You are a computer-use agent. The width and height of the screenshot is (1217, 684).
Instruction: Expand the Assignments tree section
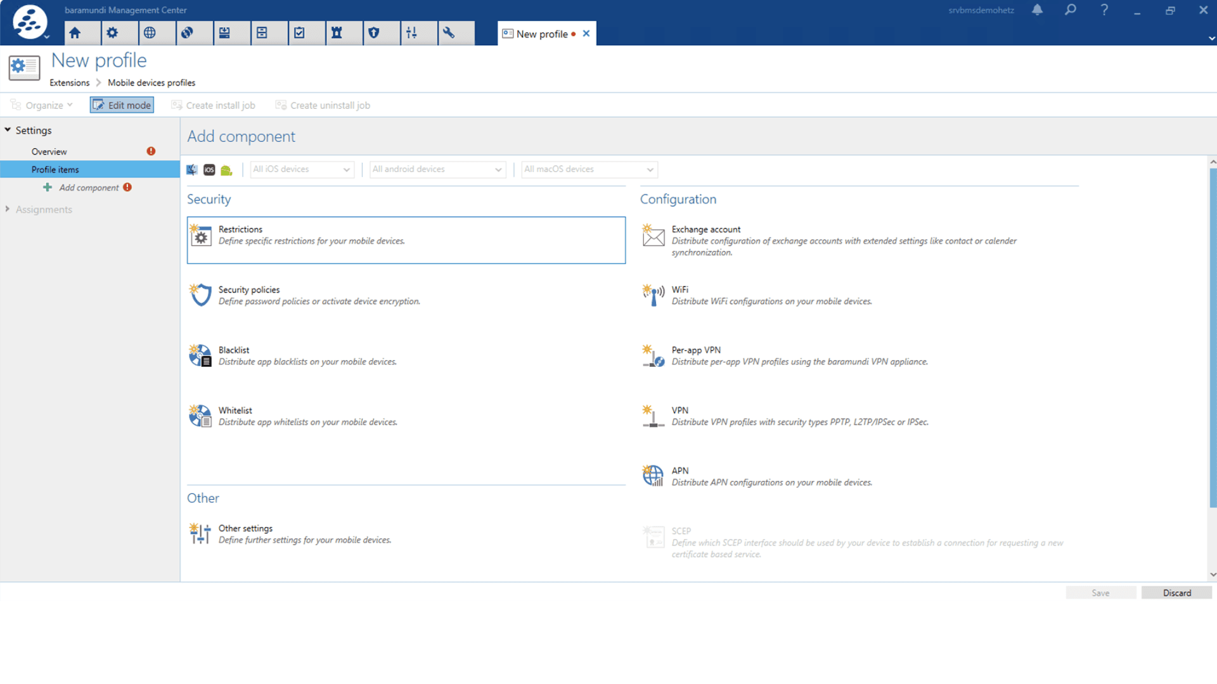click(x=8, y=209)
